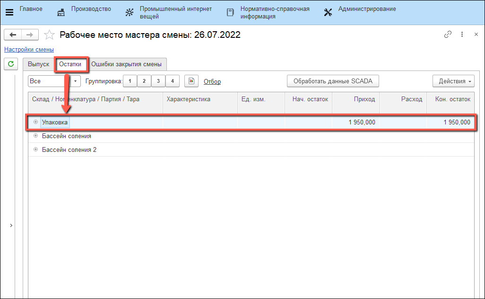Viewport: 485px width, 299px height.
Task: Click the forward navigation arrow
Action: (x=29, y=35)
